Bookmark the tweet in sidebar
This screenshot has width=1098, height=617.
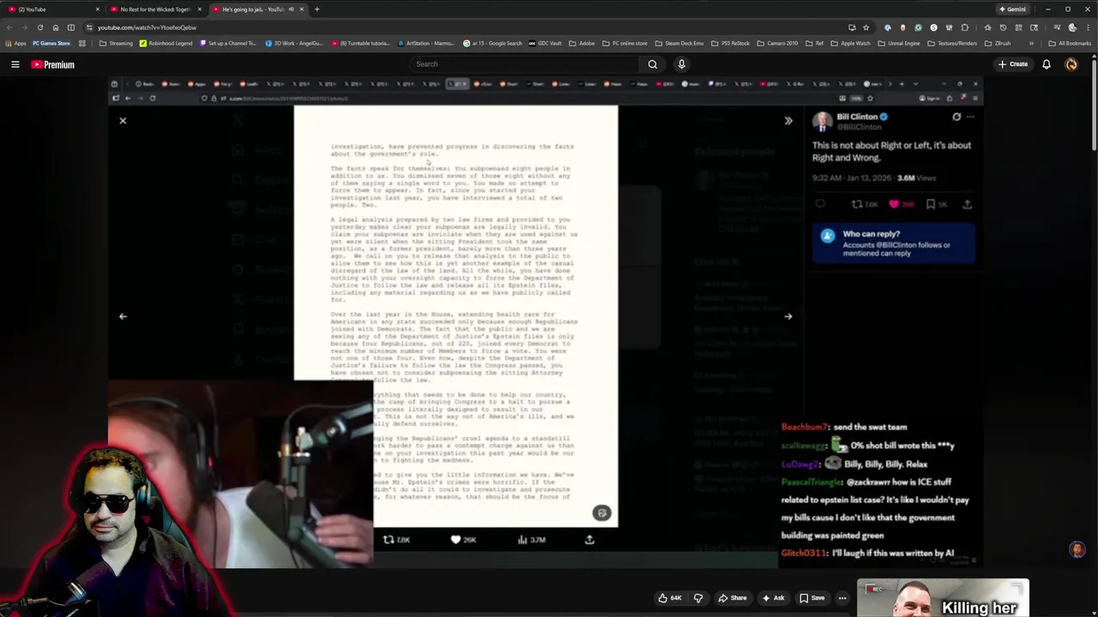click(x=931, y=205)
